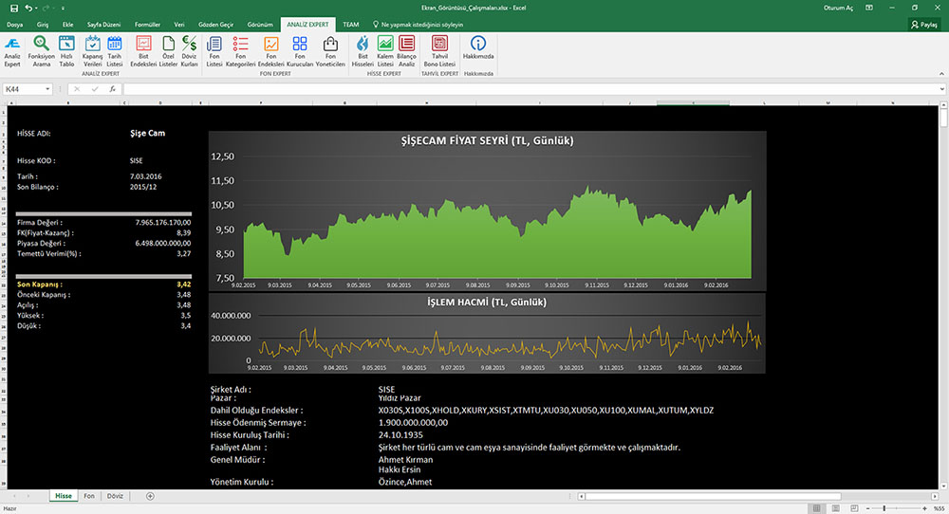This screenshot has height=514, width=949.
Task: Select the 'Şişe Cam' stock name cell
Action: coord(147,133)
